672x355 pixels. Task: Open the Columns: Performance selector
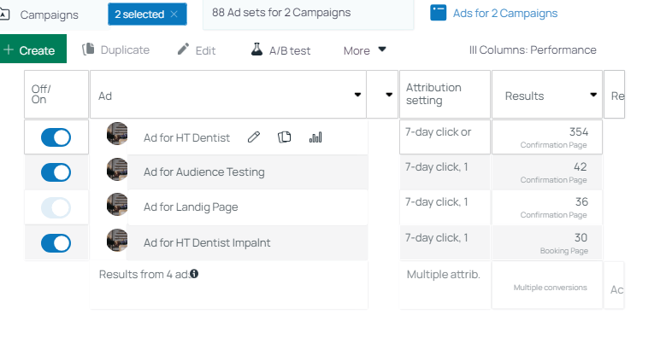point(533,50)
